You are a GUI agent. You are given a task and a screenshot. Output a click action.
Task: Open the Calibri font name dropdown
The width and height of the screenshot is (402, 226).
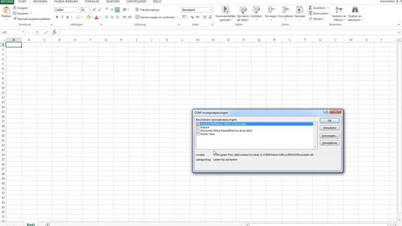79,10
